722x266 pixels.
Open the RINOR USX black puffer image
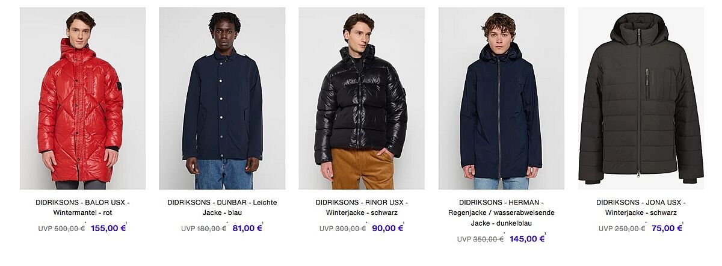point(362,98)
